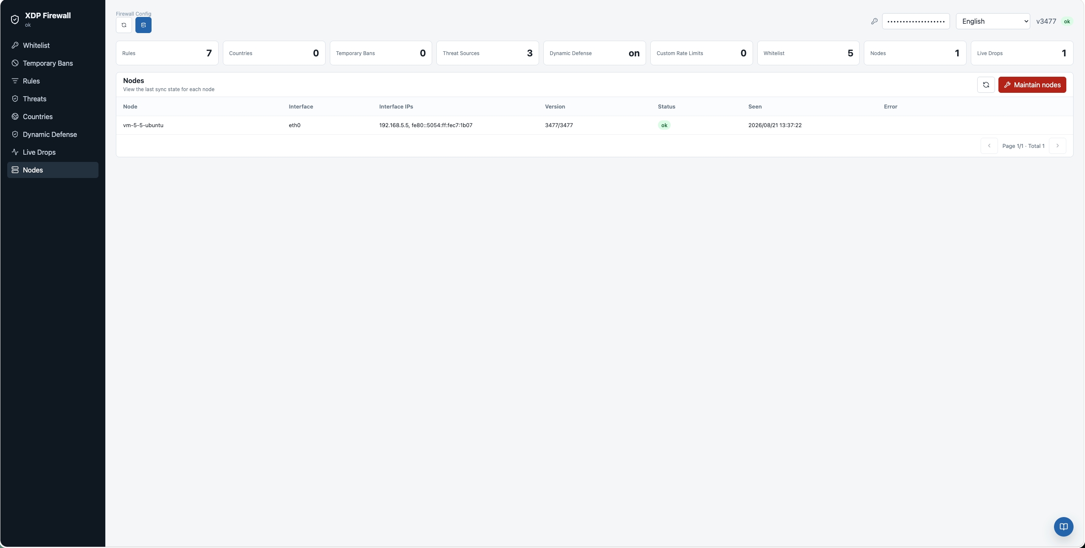Open the English language dropdown
This screenshot has width=1085, height=548.
click(993, 21)
